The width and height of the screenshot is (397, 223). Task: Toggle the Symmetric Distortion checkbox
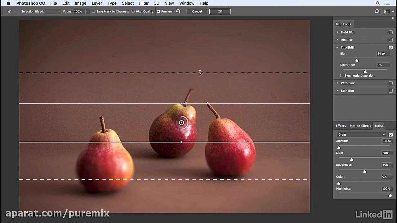coord(342,76)
